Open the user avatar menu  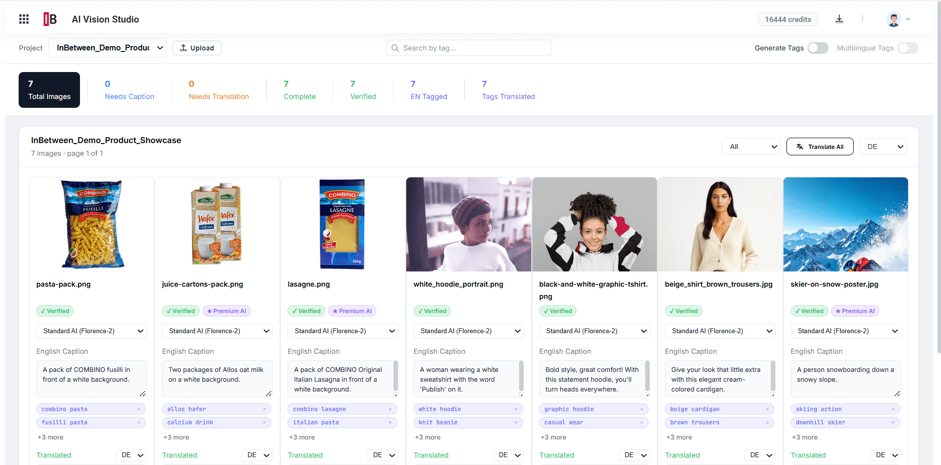coord(898,19)
